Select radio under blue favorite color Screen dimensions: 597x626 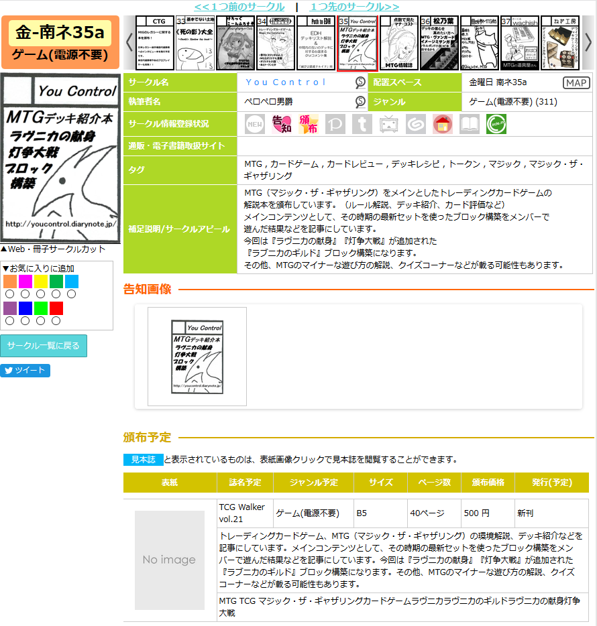(x=25, y=321)
